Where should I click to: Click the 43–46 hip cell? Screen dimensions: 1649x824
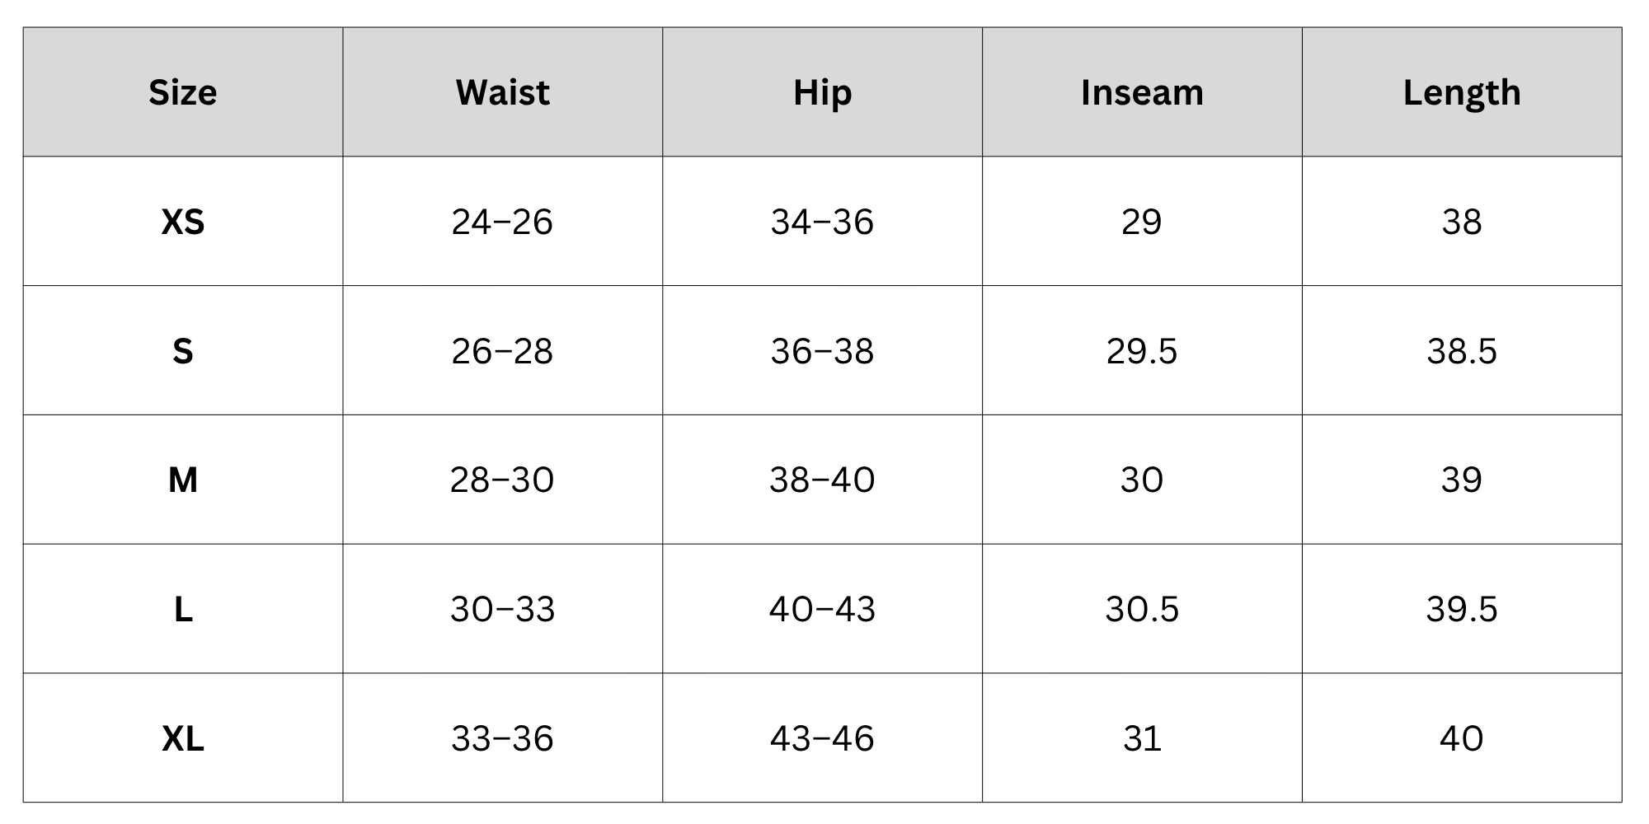823,738
